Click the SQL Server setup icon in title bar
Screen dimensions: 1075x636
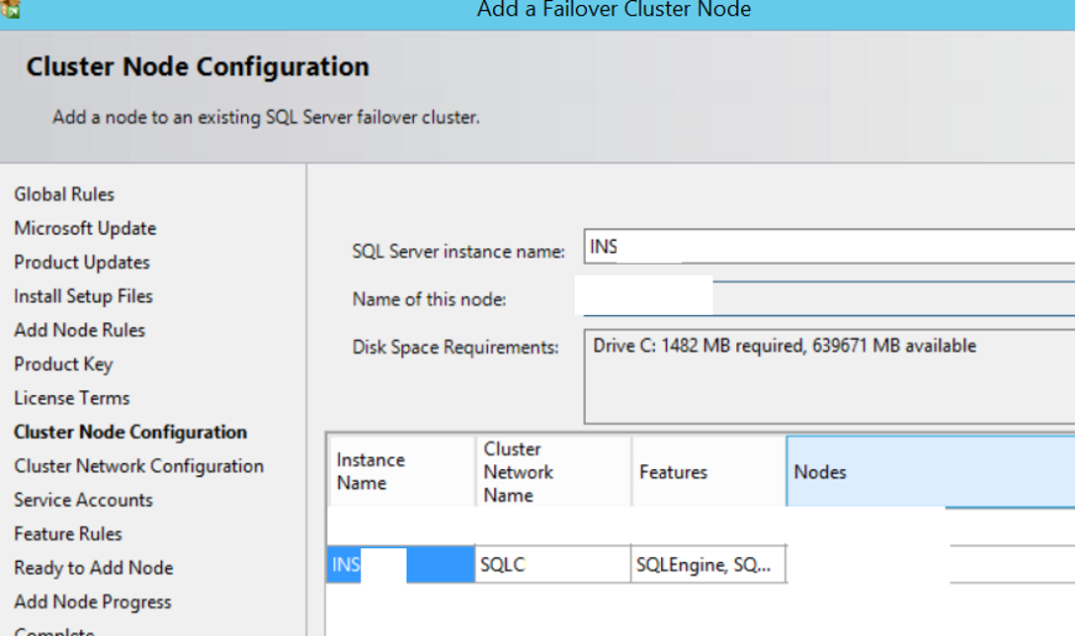coord(10,8)
